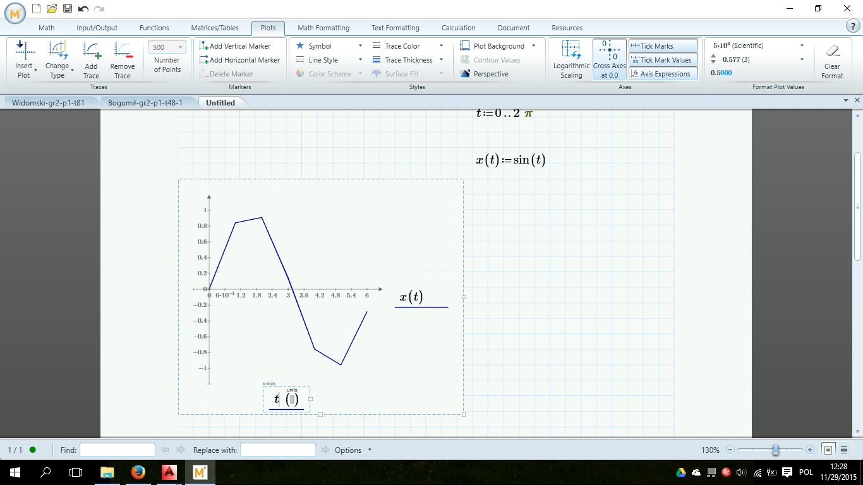863x485 pixels.
Task: Close the active worksheet tab
Action: pyautogui.click(x=857, y=100)
